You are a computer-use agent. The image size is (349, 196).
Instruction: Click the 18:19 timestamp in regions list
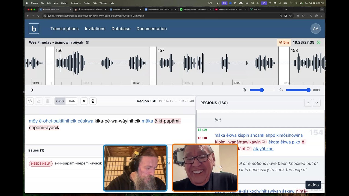pyautogui.click(x=202, y=130)
